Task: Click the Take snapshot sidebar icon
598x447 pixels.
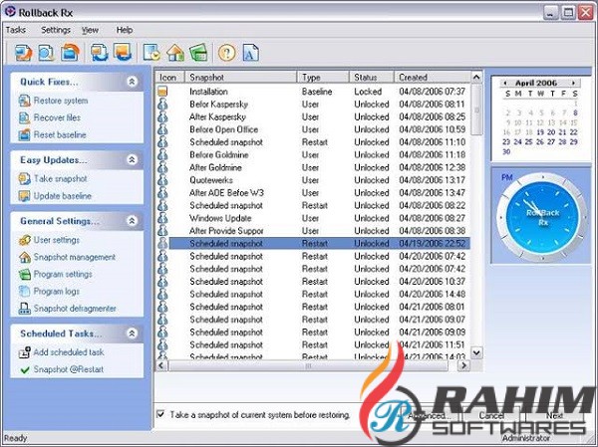Action: 24,179
